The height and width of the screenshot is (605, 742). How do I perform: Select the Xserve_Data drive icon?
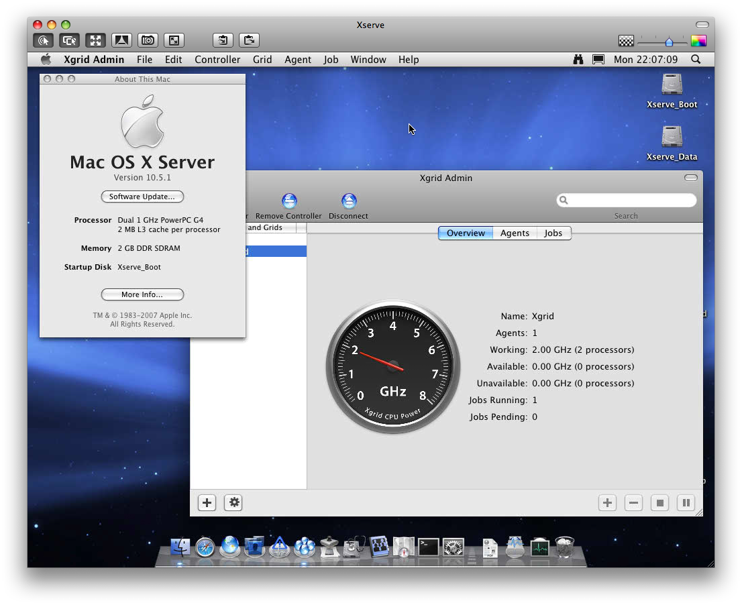point(672,137)
